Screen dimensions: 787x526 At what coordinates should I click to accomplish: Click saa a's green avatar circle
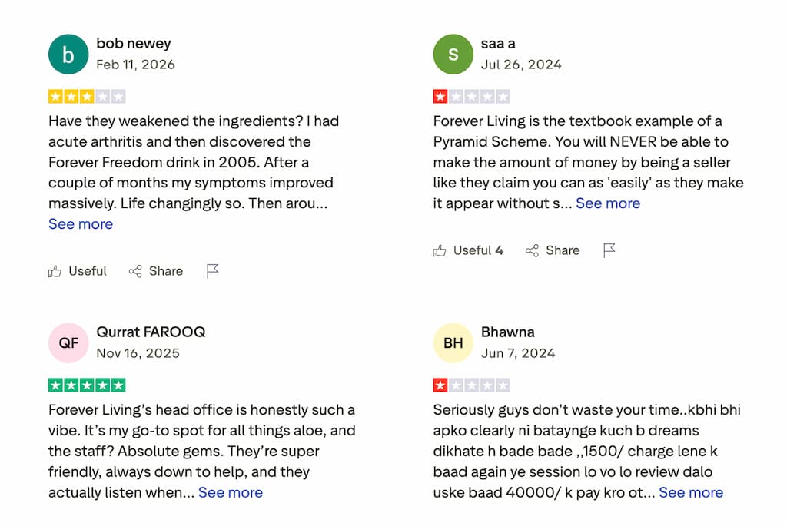453,54
